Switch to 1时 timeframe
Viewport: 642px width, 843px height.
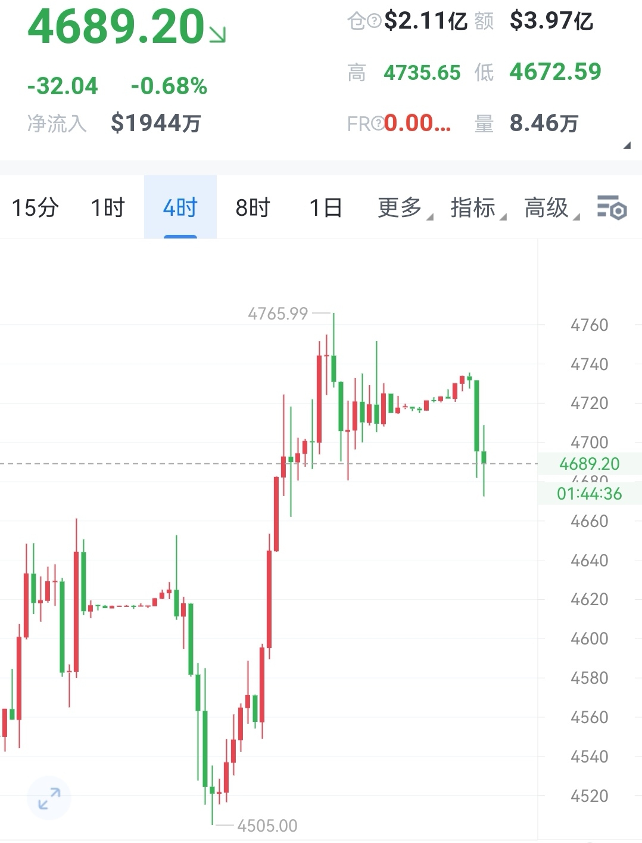(107, 207)
